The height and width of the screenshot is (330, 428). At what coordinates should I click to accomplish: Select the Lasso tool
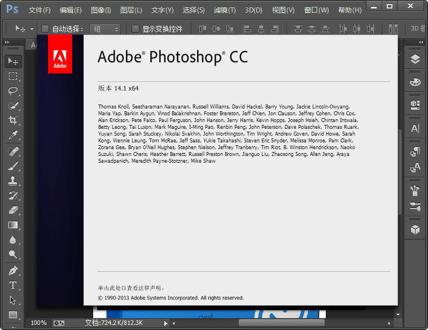click(x=13, y=91)
